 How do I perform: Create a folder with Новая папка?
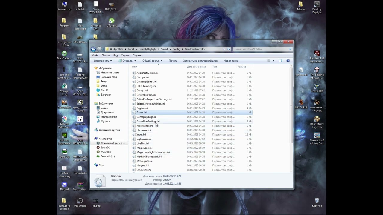tap(231, 61)
